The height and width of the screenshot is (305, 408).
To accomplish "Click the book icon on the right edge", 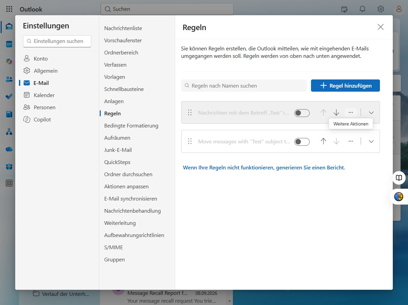I will (x=399, y=178).
